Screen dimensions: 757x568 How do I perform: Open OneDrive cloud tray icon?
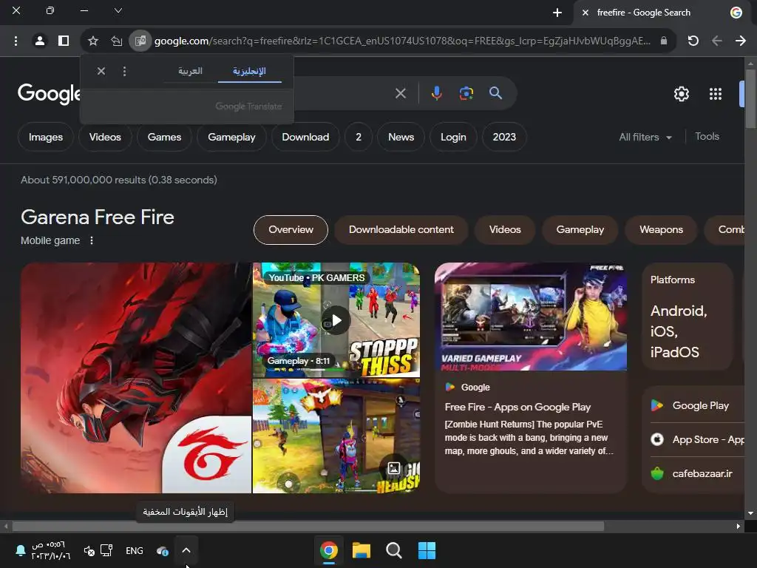click(163, 550)
